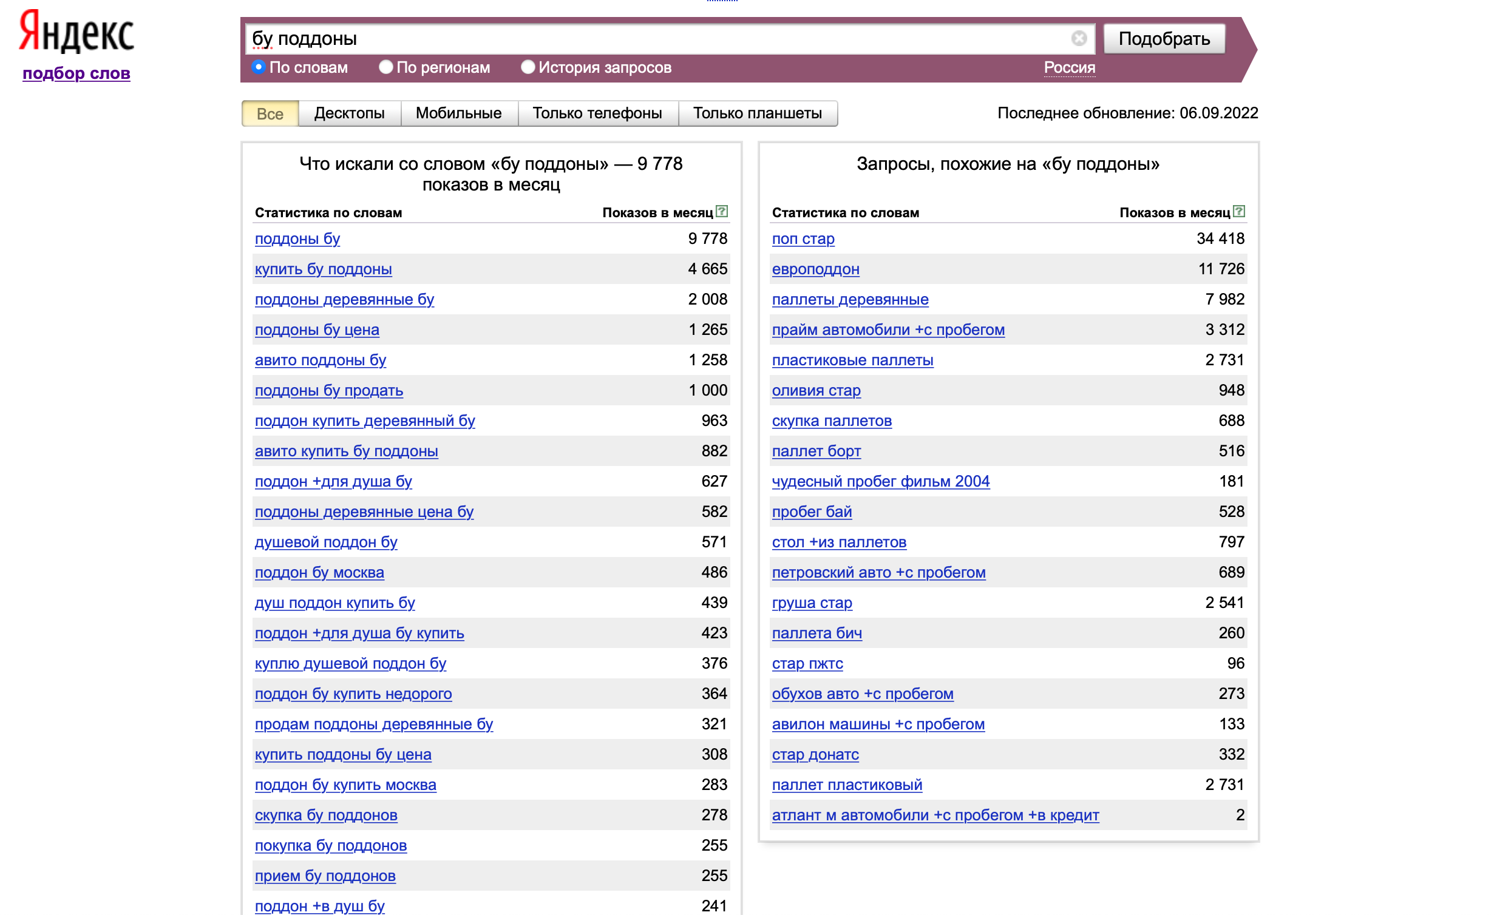Screen dimensions: 1497x915
Task: Open the 'душ поддон купить бу' link
Action: (334, 603)
